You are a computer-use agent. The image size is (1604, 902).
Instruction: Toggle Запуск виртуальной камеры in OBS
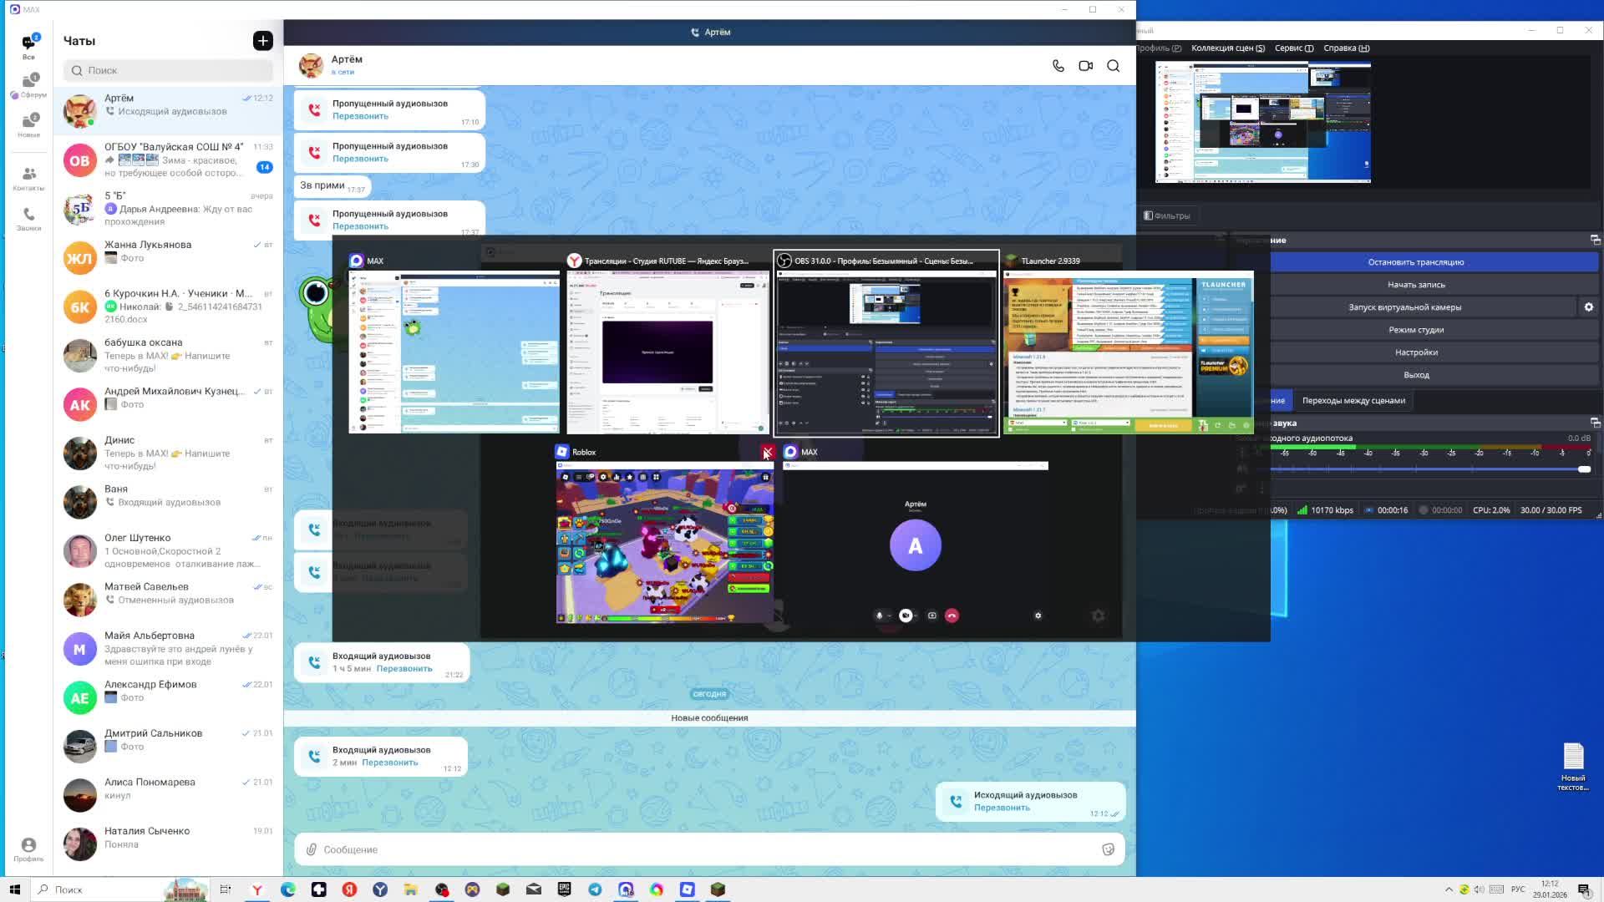click(1404, 307)
